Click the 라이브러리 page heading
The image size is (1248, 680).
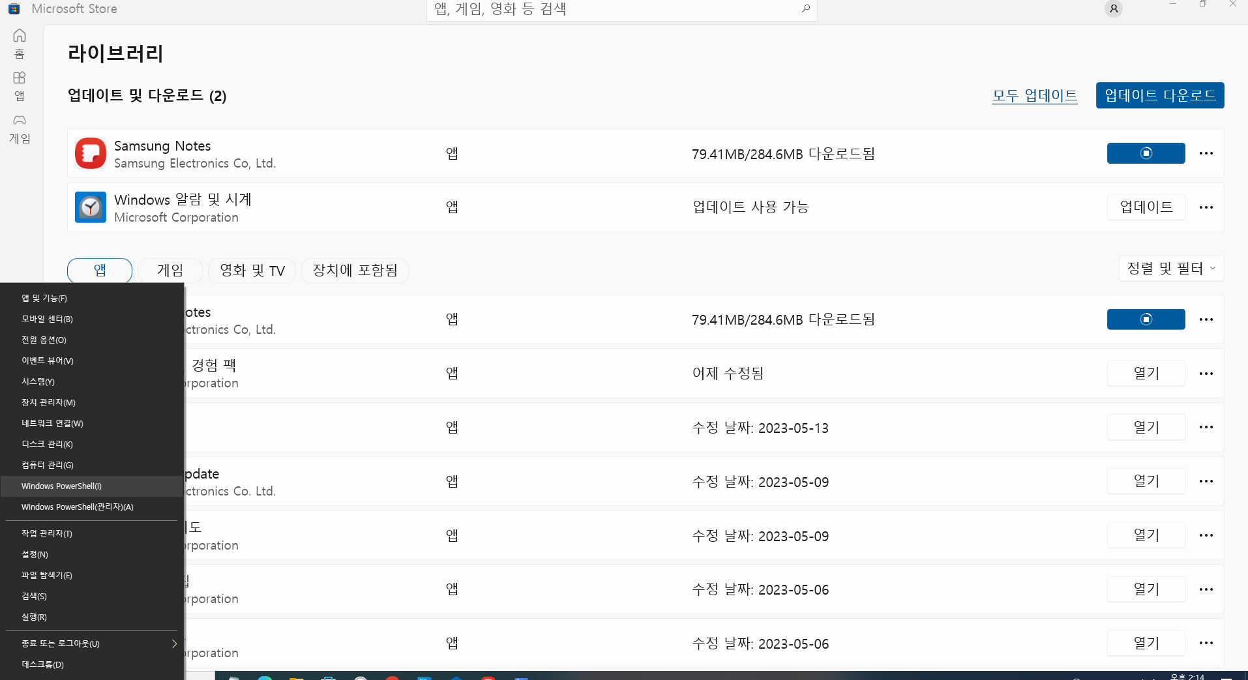pyautogui.click(x=115, y=53)
